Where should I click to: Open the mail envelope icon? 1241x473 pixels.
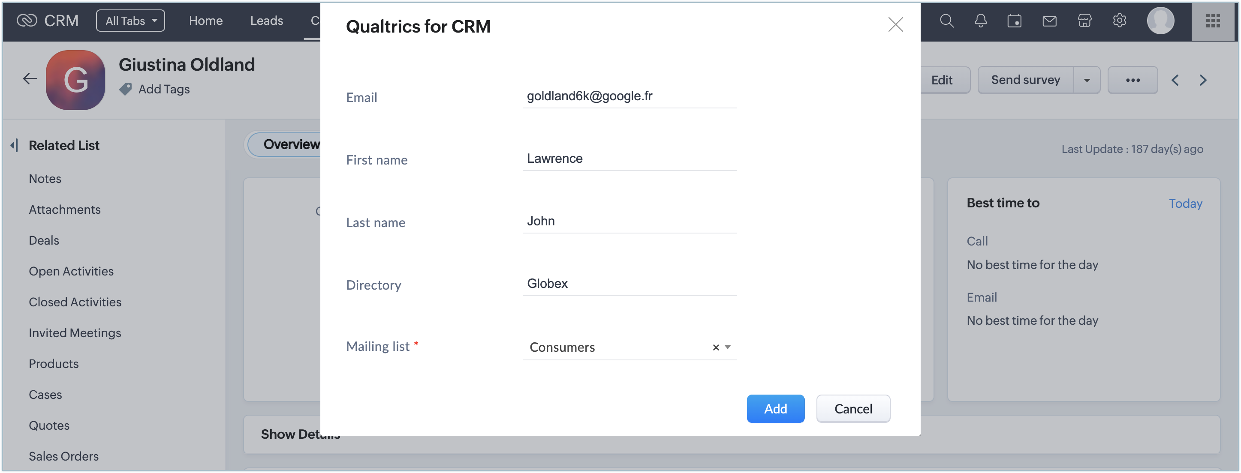pos(1049,21)
